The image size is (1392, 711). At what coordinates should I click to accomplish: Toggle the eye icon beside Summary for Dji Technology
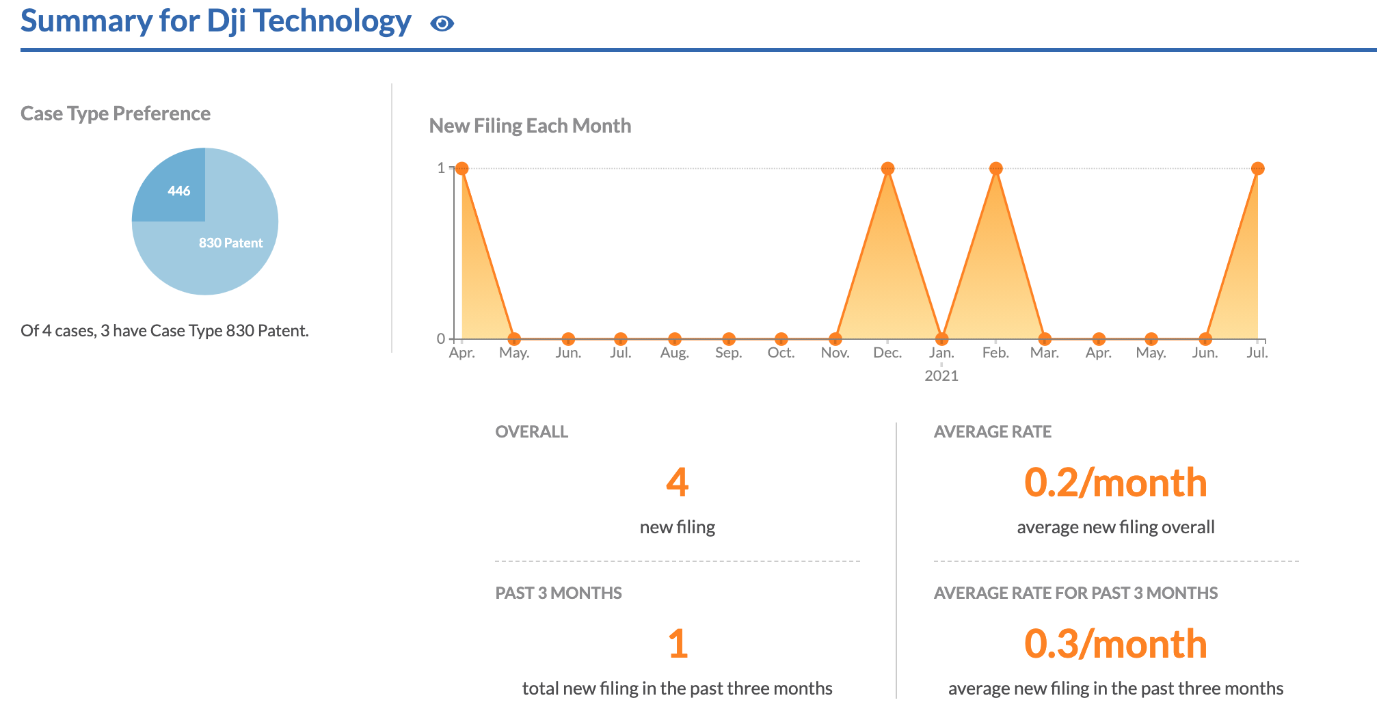[x=442, y=23]
